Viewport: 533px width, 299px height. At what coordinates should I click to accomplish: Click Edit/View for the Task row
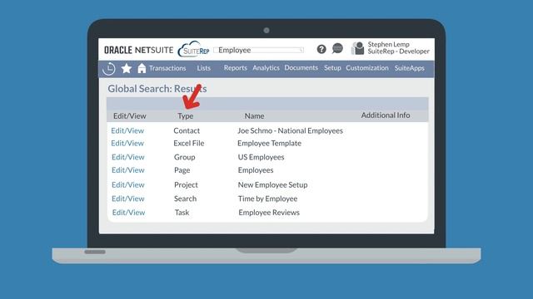[x=129, y=213]
